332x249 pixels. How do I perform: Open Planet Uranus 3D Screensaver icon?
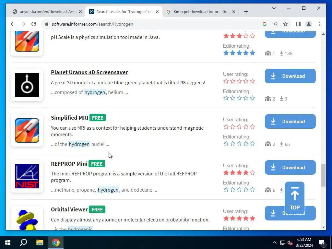pos(27,85)
